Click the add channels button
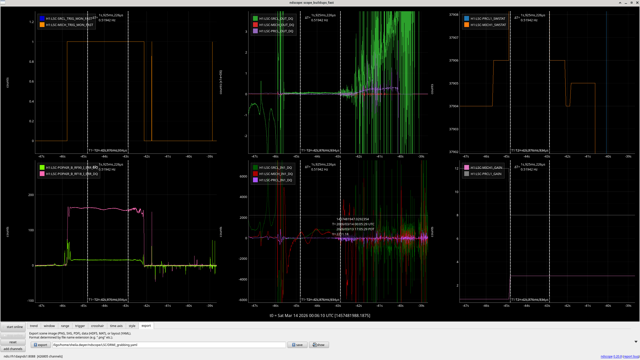This screenshot has width=640, height=360. [13, 349]
